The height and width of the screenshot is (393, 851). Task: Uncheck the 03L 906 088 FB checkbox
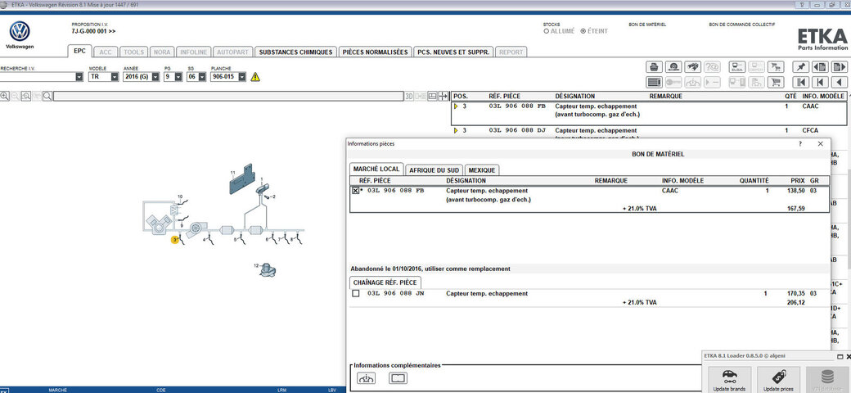355,191
